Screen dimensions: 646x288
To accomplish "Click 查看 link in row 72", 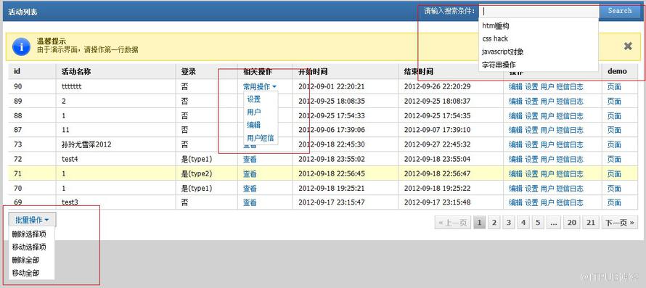I will [x=250, y=159].
